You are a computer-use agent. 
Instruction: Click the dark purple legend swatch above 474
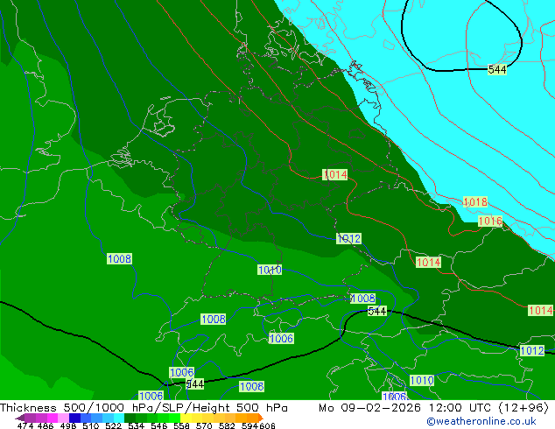(x=30, y=418)
